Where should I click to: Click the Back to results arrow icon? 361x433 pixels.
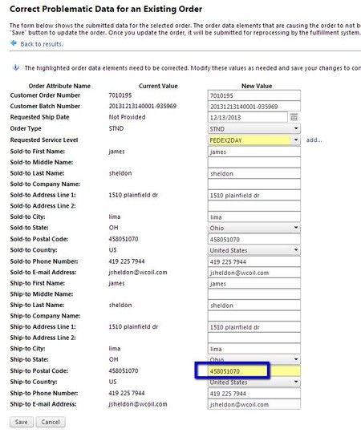point(14,43)
